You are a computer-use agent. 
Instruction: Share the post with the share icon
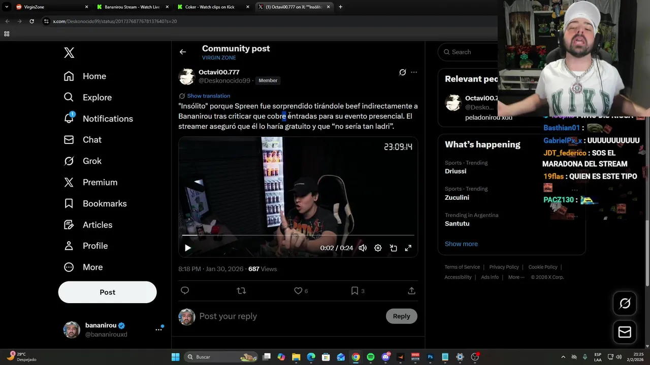[412, 290]
